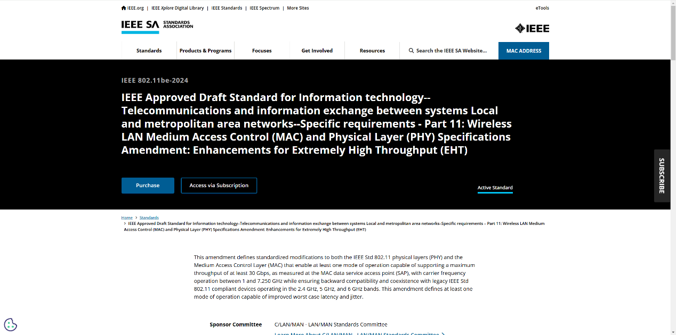Click the IEEE logo at top right
Viewport: 676px width, 335px height.
tap(532, 28)
